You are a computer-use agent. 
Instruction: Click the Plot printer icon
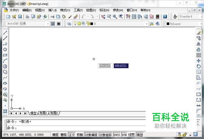click(27, 16)
